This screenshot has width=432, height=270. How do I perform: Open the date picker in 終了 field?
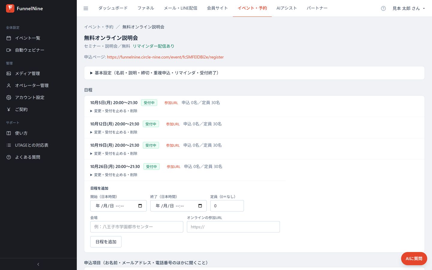pyautogui.click(x=200, y=206)
